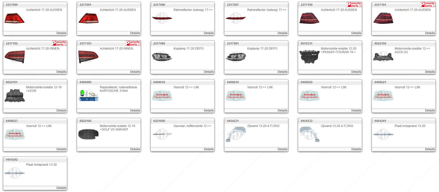Click the engine insulation image for part 8010331
This screenshot has height=192, width=439.
[309, 57]
